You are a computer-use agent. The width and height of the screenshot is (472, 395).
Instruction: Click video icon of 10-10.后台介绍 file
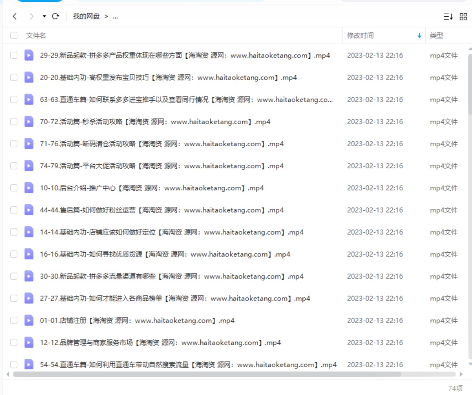coord(29,188)
